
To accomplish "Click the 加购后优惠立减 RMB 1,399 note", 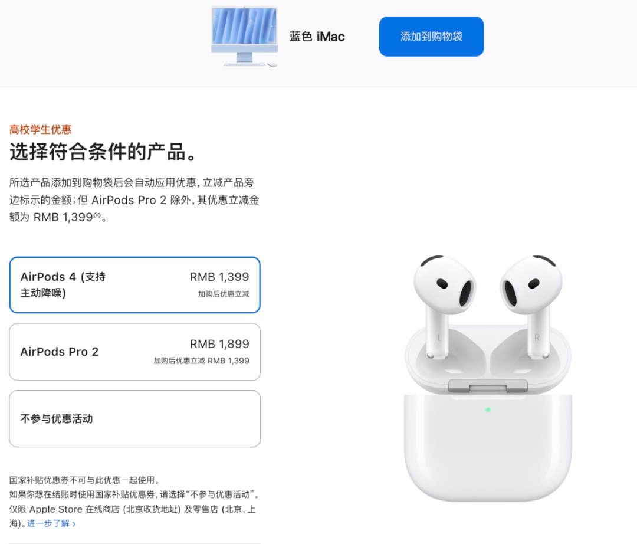I will click(x=202, y=361).
